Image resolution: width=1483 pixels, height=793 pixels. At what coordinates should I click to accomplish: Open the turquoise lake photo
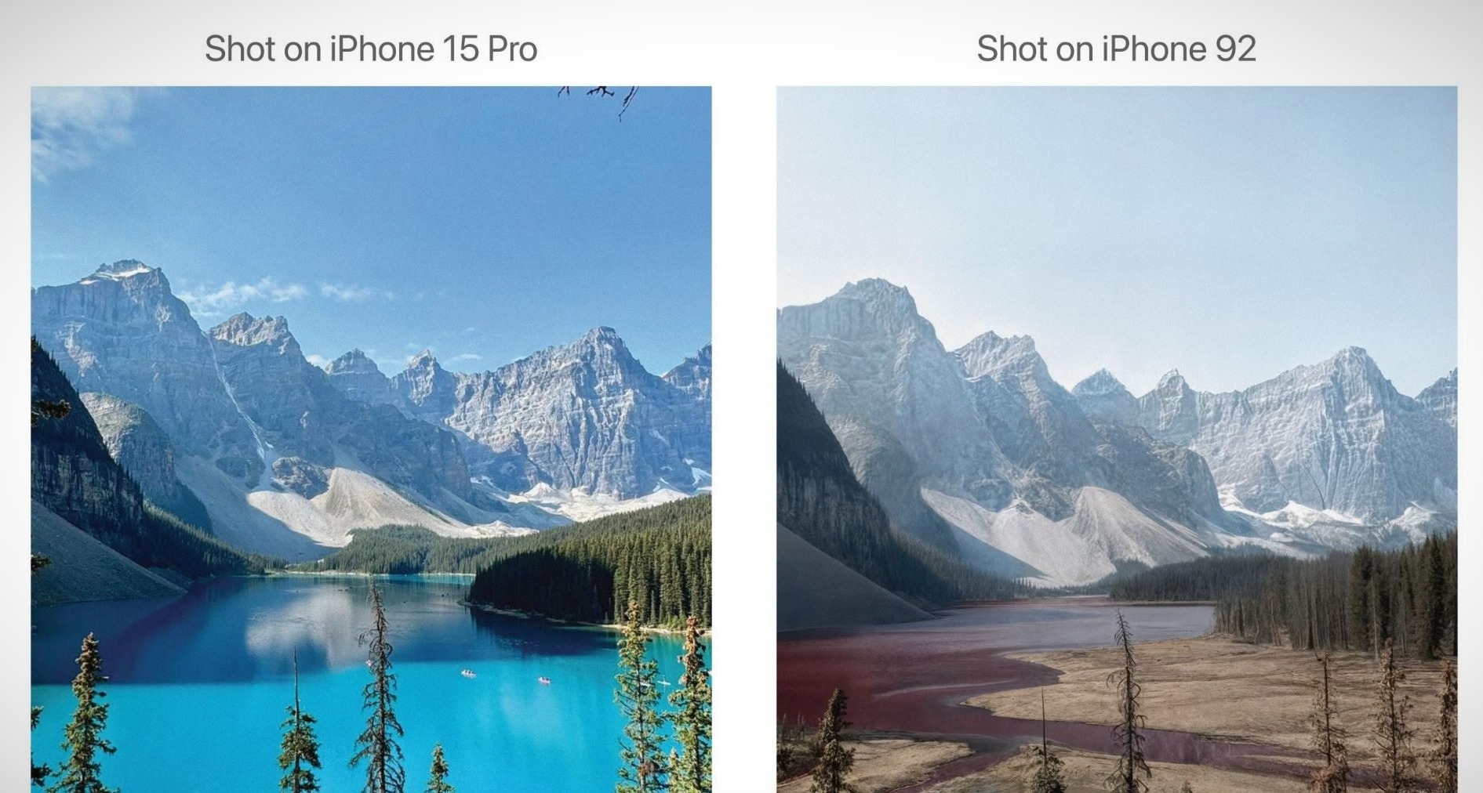coord(371,440)
